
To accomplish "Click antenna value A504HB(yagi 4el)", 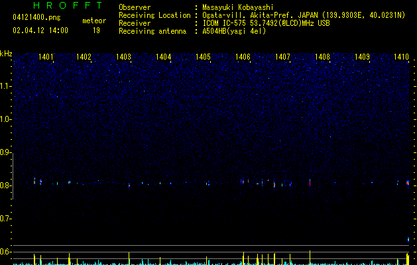I will (234, 31).
